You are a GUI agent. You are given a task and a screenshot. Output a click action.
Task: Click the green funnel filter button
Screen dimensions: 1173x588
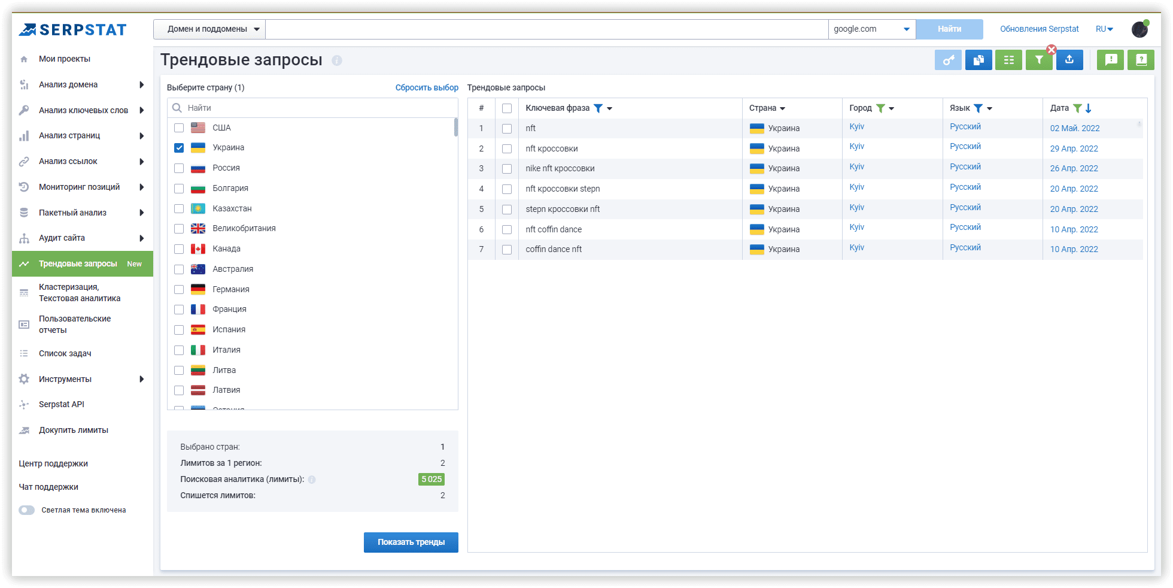(1039, 60)
